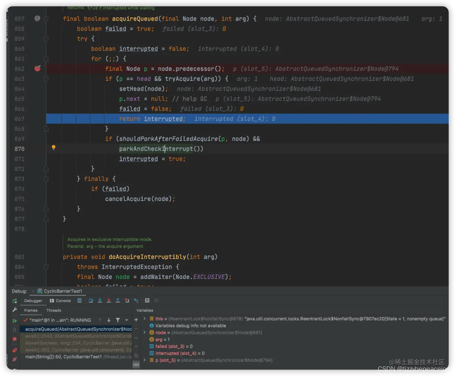Collapse the finally block fold at line 873
Screen dimensions: 455x376
(x=46, y=179)
